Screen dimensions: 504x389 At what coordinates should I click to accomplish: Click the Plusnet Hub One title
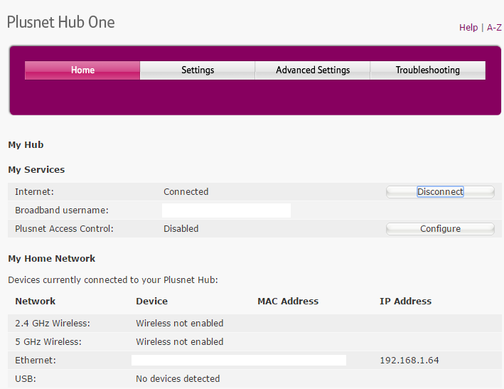click(x=60, y=22)
